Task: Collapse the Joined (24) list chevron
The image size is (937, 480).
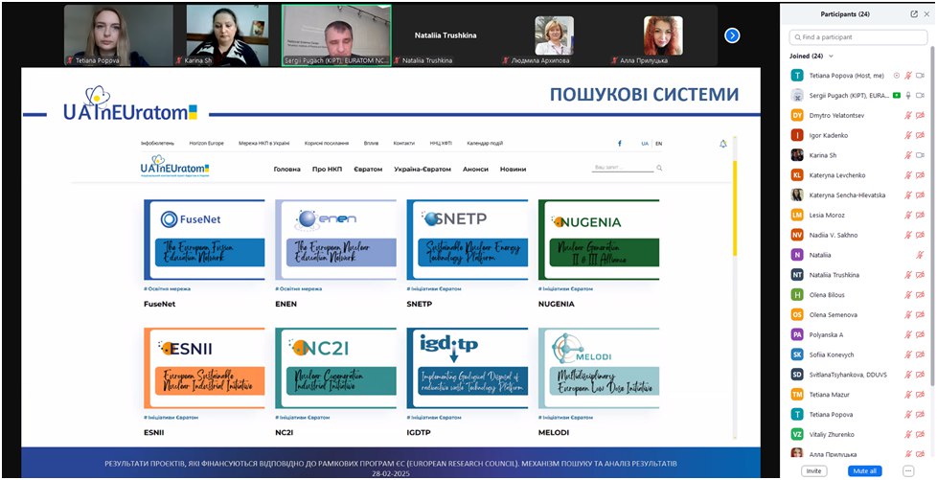Action: click(831, 57)
